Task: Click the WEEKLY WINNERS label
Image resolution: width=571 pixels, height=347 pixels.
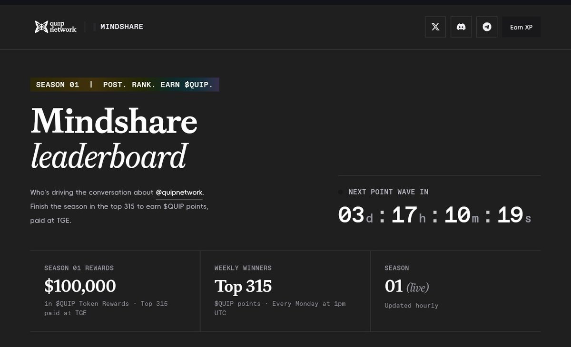Action: (x=243, y=268)
